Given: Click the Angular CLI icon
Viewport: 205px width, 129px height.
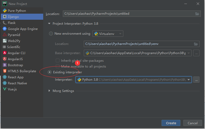Looking at the screenshot, I should point(5,53).
